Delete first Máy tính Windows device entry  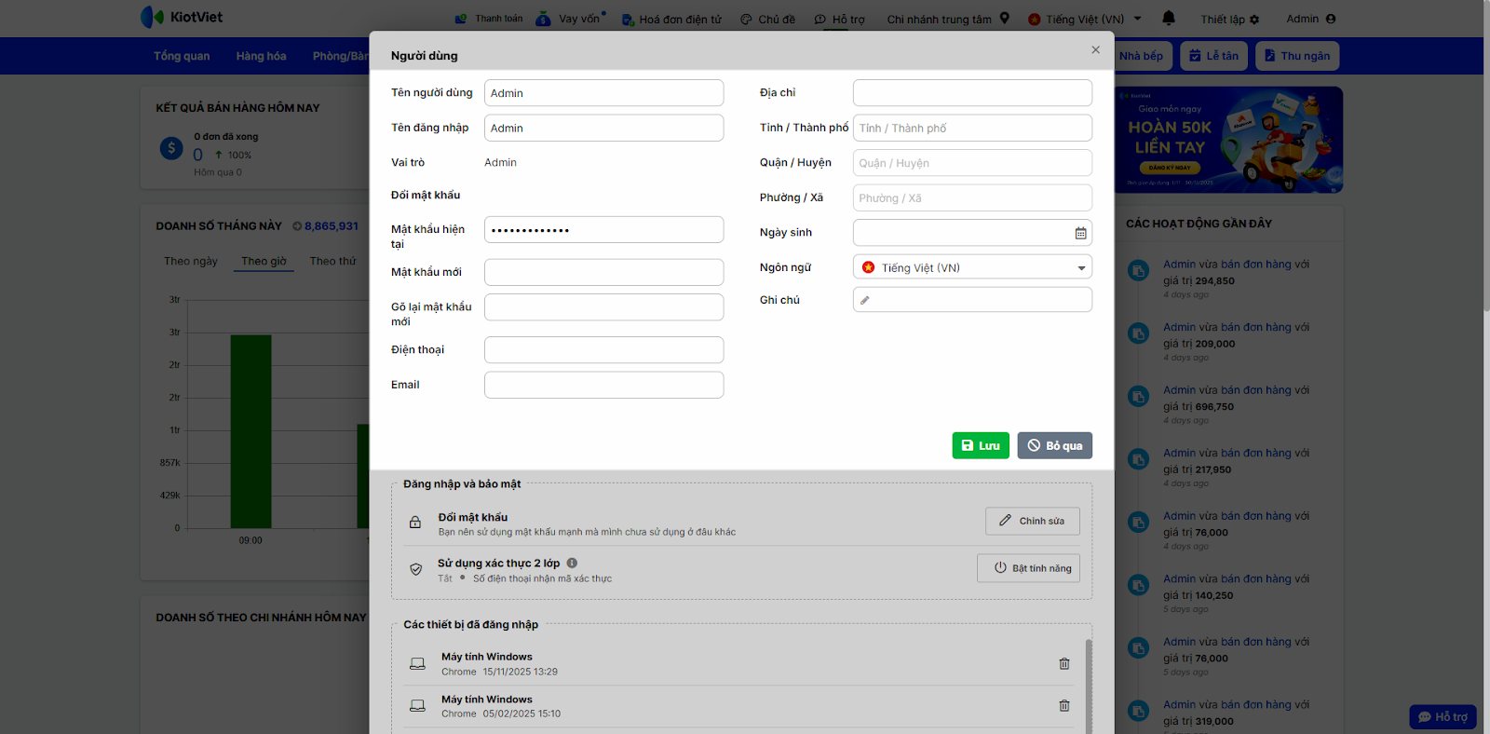pyautogui.click(x=1063, y=664)
